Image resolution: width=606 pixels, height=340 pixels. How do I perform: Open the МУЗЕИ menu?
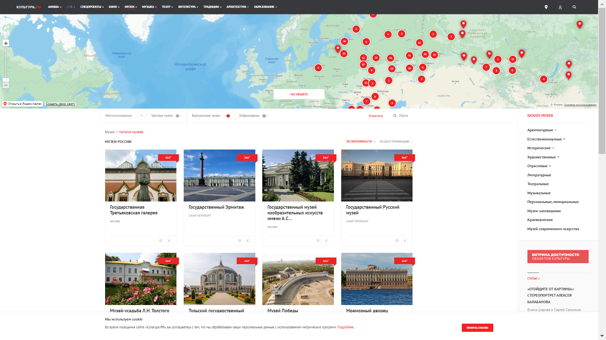pyautogui.click(x=131, y=7)
